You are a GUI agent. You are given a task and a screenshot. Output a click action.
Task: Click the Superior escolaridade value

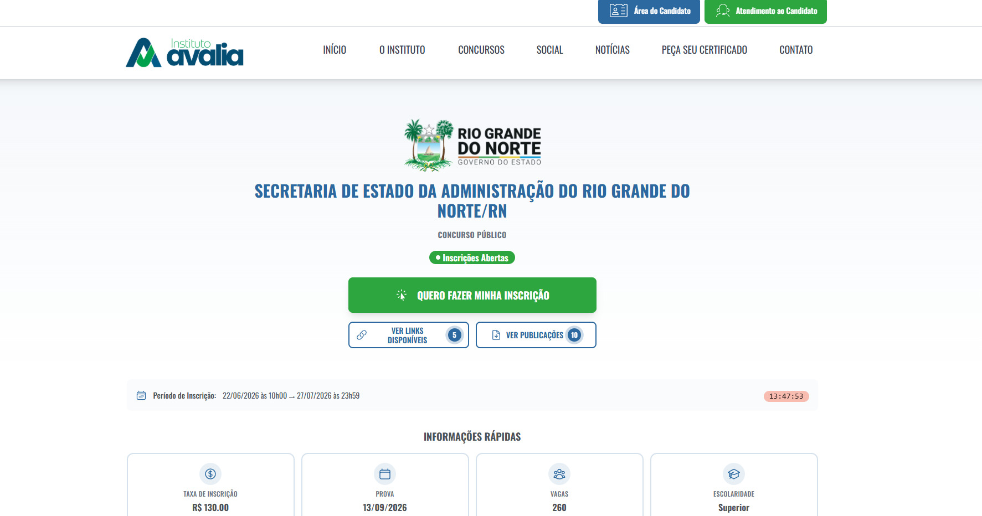coord(734,508)
